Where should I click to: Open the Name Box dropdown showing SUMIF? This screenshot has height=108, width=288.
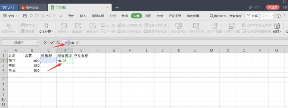[x=38, y=43]
